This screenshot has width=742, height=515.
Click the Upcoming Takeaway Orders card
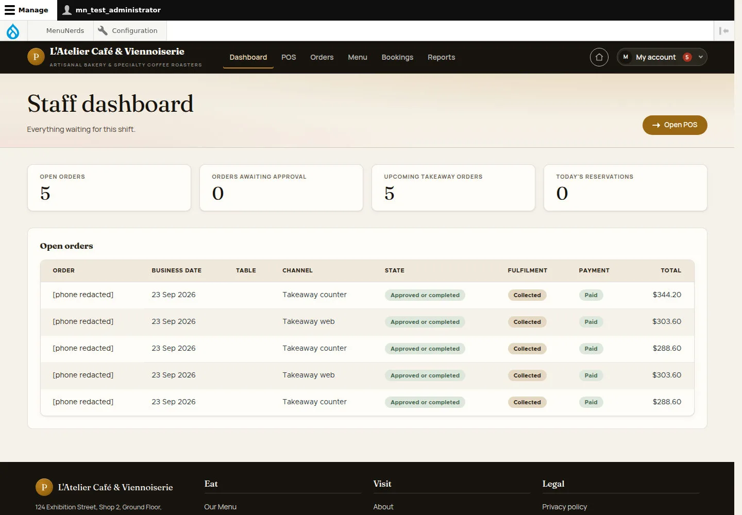(x=453, y=188)
